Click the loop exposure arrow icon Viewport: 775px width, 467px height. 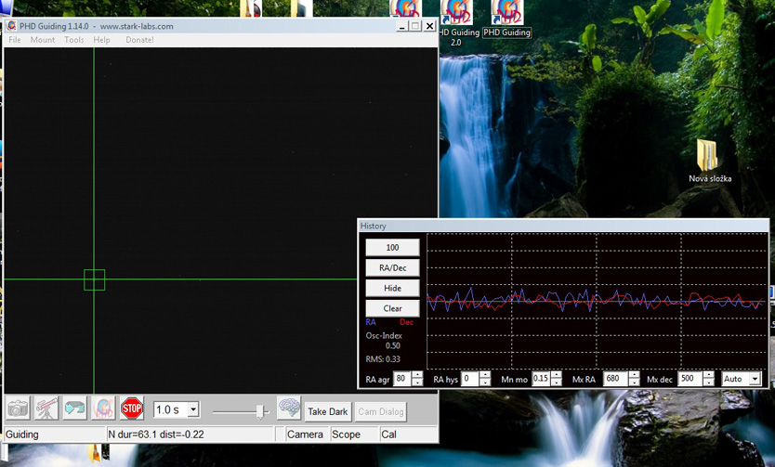pos(74,409)
